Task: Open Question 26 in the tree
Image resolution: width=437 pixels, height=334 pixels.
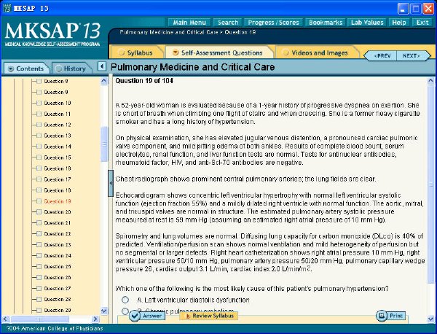Action: [x=58, y=277]
